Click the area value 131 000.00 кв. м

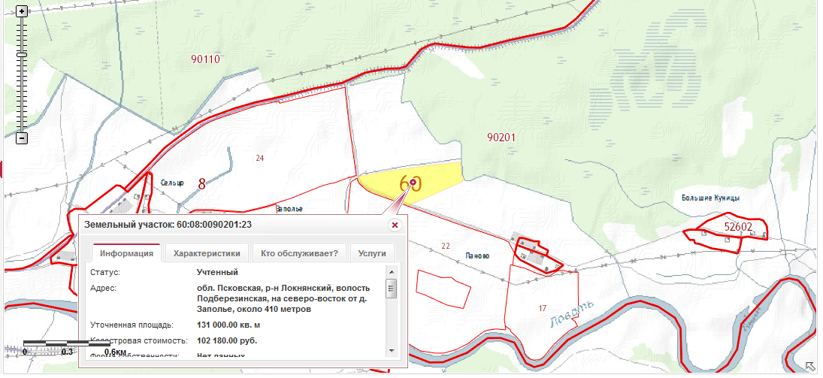pyautogui.click(x=228, y=325)
